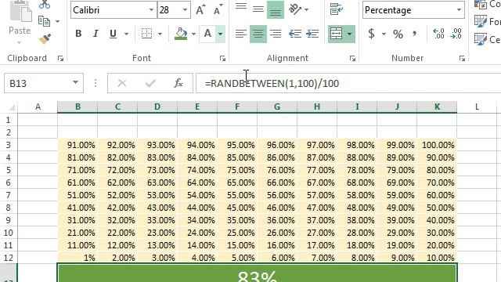Screen dimensions: 501x282
Task: Click the Borders icon
Action: point(146,34)
